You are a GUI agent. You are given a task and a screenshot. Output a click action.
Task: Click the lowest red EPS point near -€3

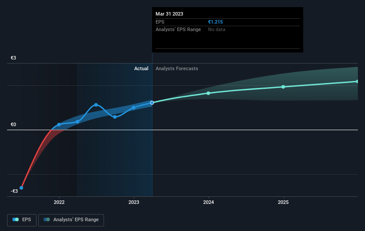coord(21,188)
